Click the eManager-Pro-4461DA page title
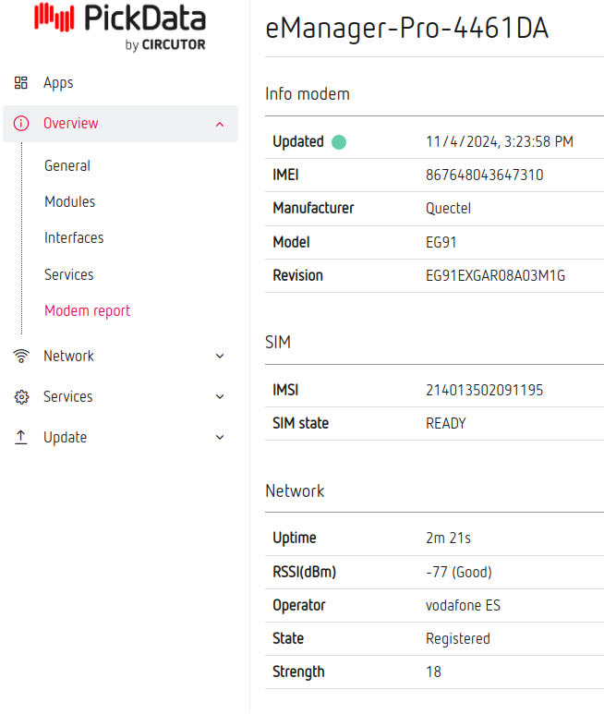This screenshot has width=604, height=714. point(406,29)
